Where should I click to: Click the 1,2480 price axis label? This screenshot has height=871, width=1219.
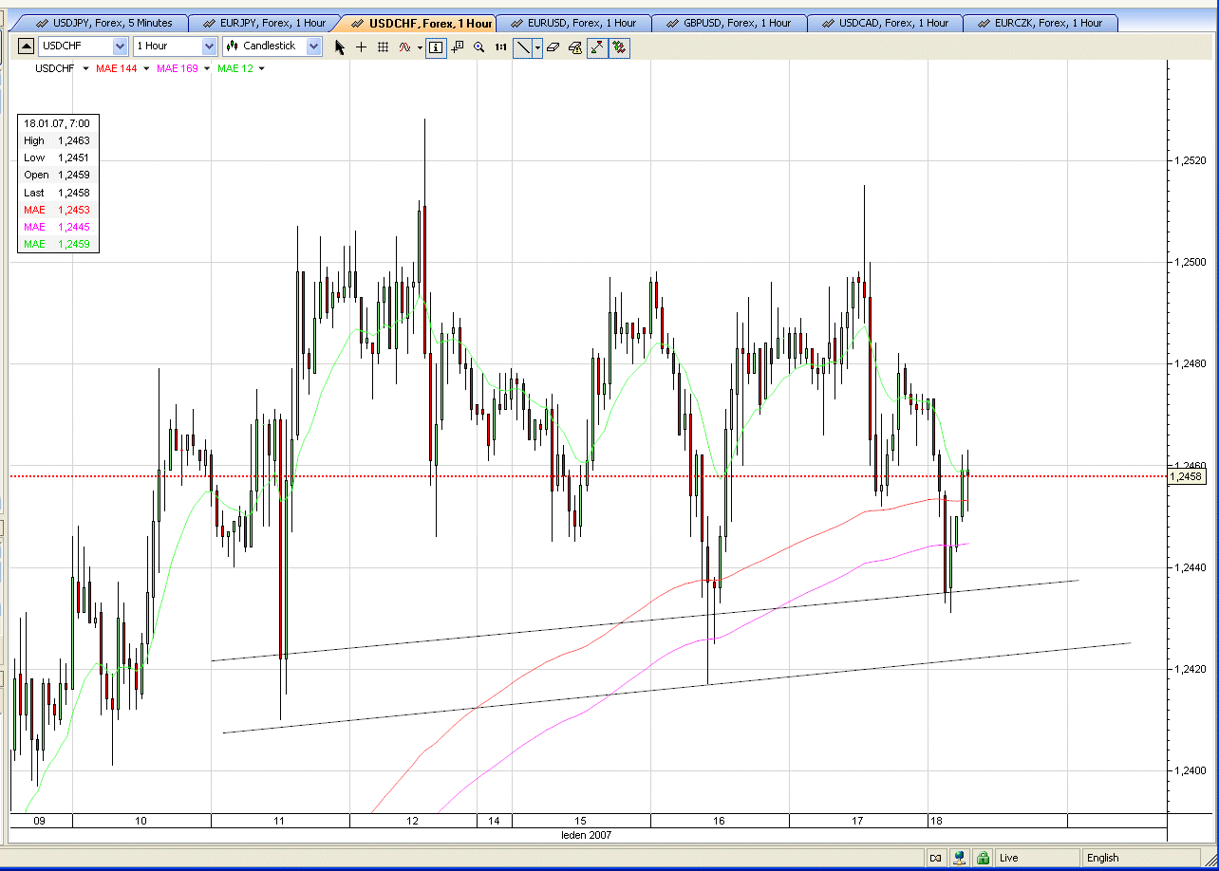[1189, 364]
